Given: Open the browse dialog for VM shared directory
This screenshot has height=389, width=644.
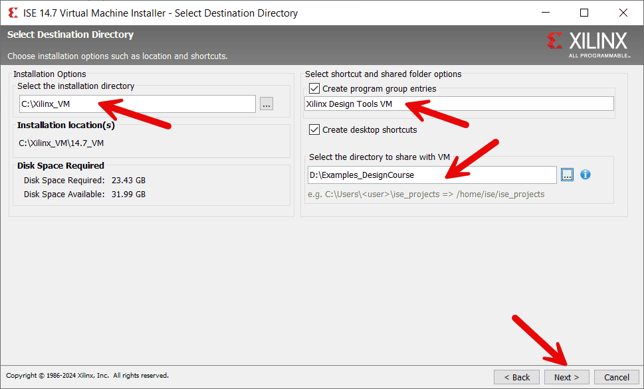Looking at the screenshot, I should [x=567, y=174].
